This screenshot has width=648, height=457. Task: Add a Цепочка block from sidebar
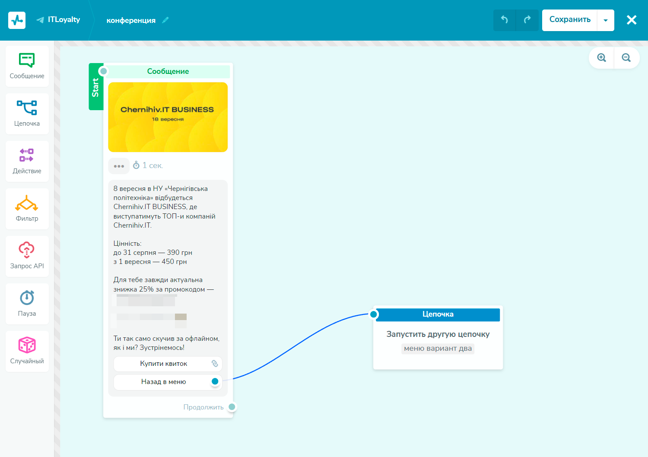point(27,114)
